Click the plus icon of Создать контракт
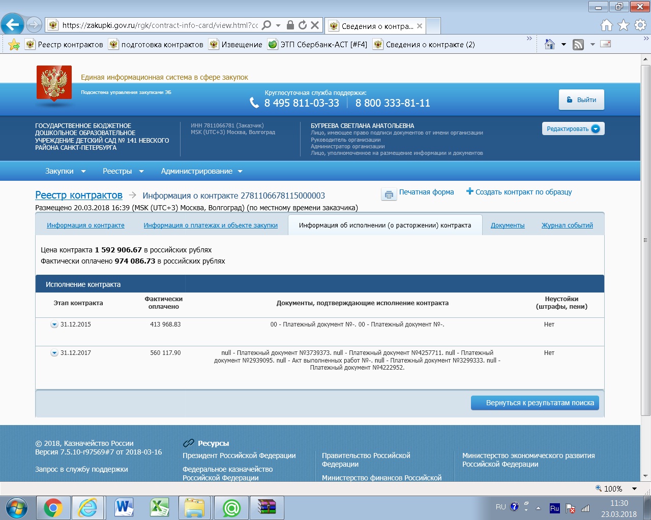The width and height of the screenshot is (651, 520). (470, 191)
